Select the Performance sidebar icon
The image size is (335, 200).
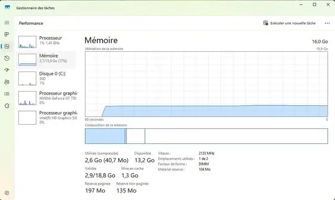7,47
